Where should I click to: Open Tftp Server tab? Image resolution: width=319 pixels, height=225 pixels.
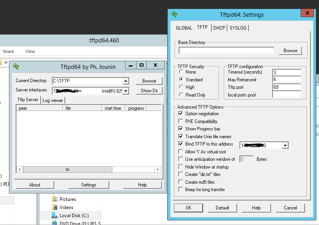(x=28, y=100)
